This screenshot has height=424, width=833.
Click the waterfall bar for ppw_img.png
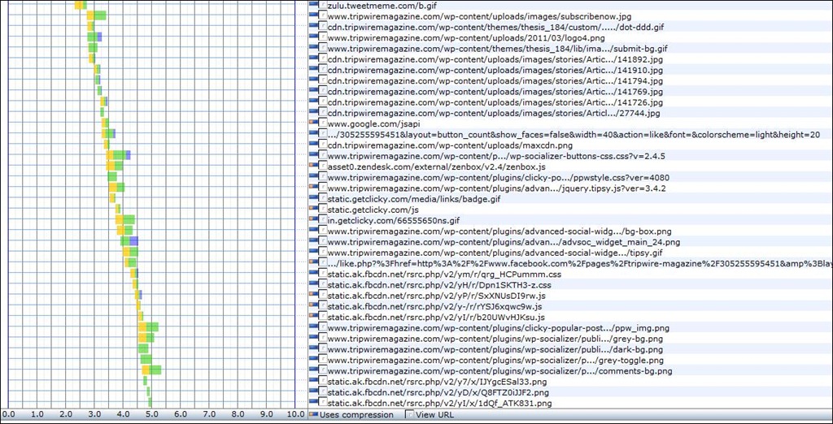pos(148,327)
